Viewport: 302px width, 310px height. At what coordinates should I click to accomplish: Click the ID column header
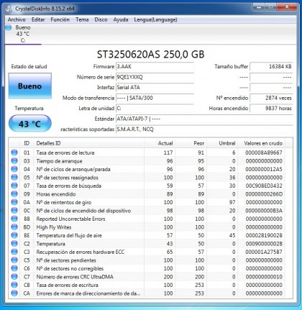[x=27, y=143]
